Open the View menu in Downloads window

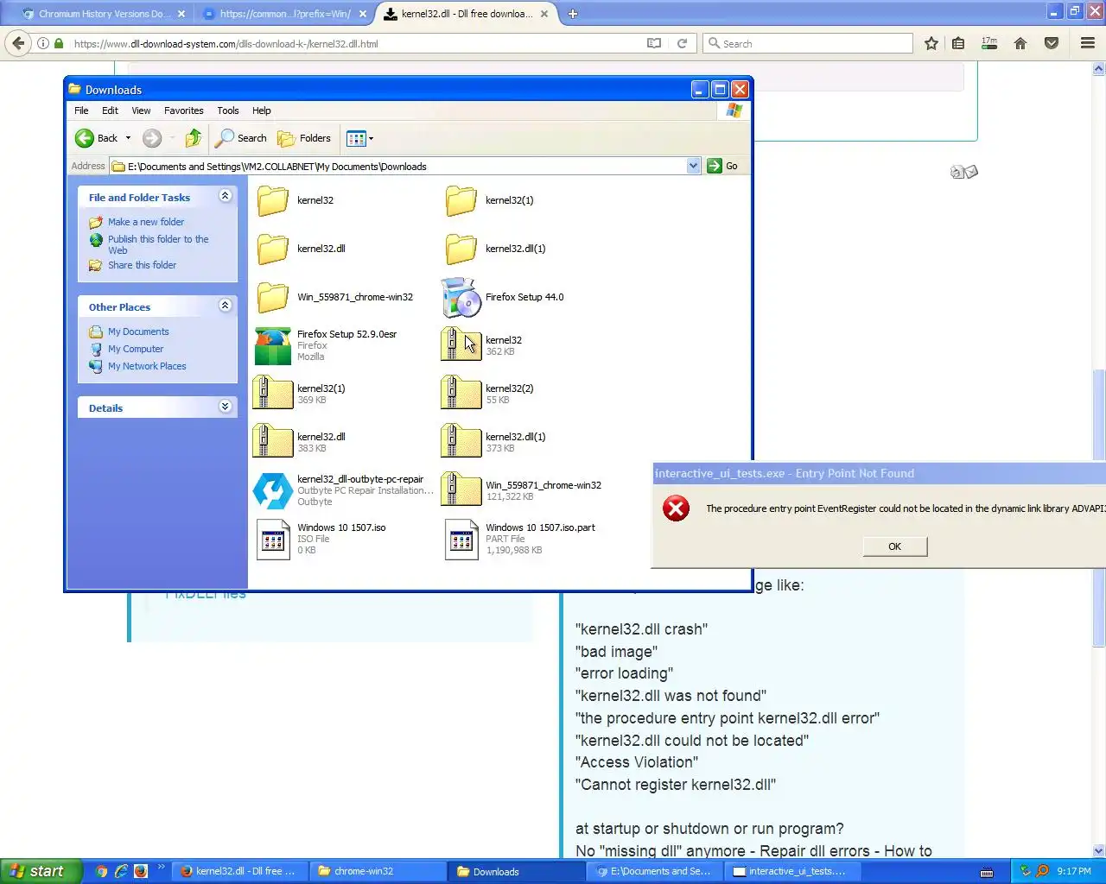click(x=141, y=110)
